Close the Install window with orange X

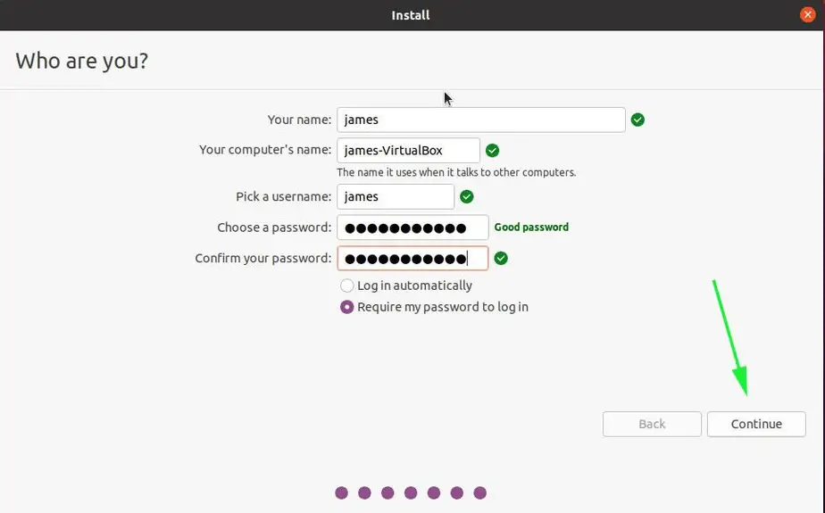pos(808,14)
